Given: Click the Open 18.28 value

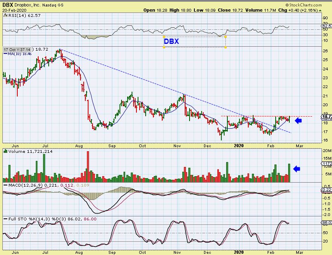Looking at the screenshot, I should (156, 10).
